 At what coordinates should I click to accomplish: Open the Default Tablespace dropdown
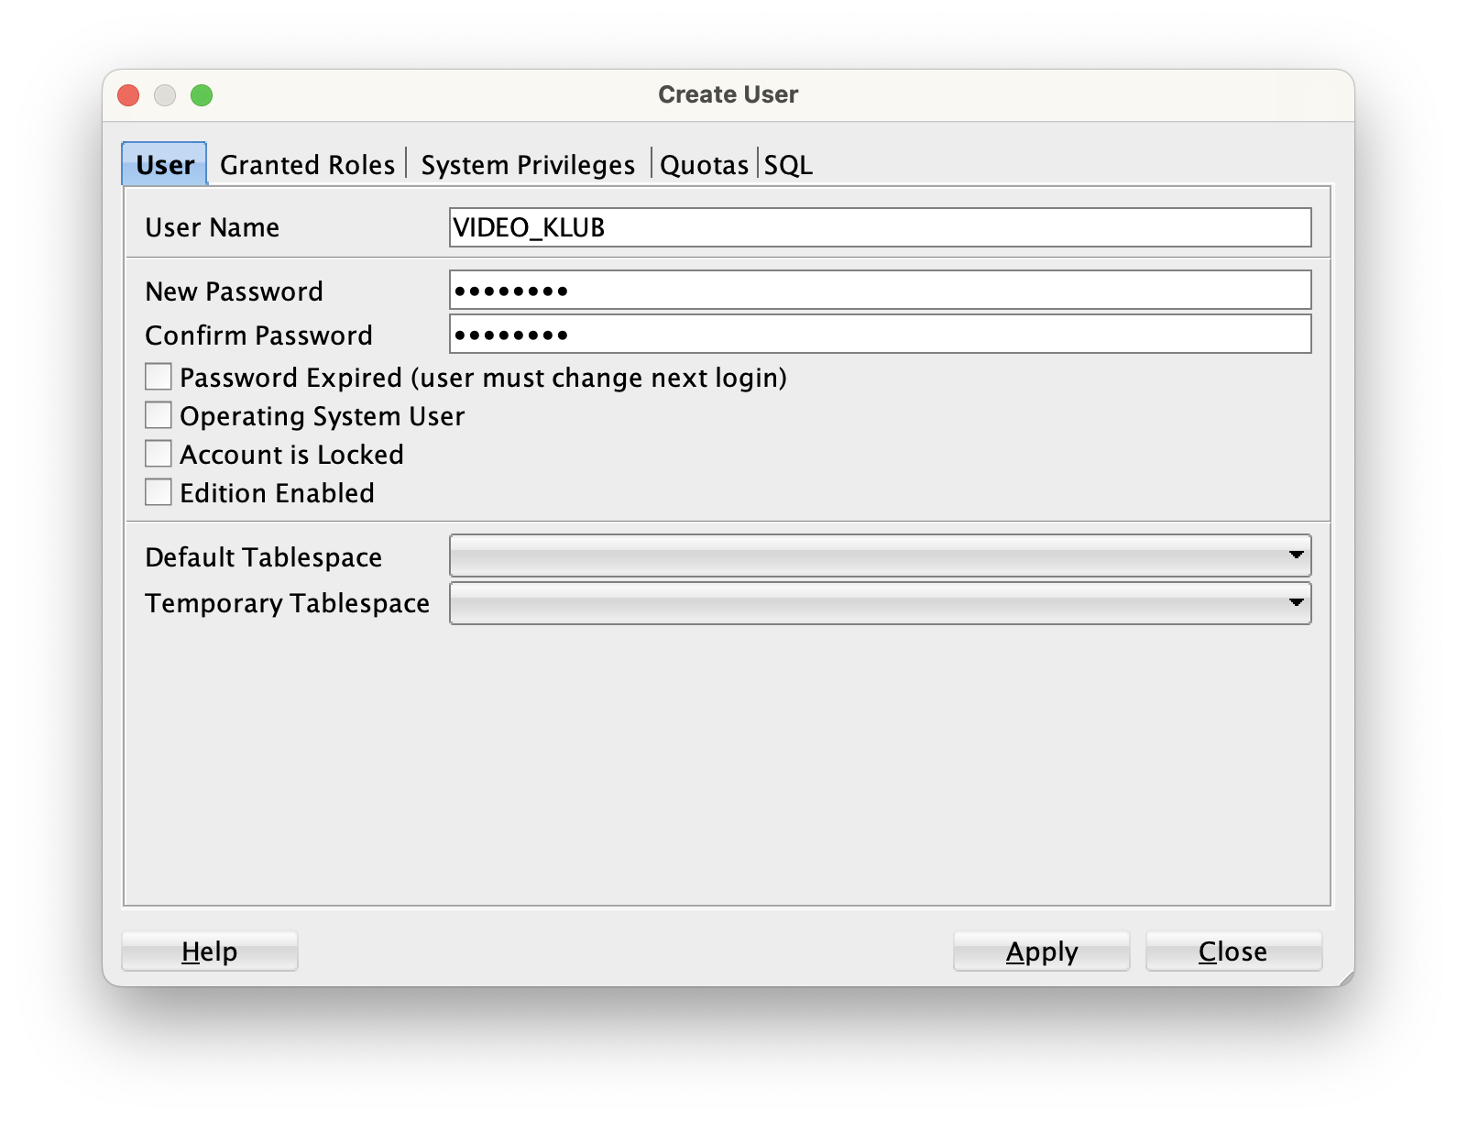[880, 556]
